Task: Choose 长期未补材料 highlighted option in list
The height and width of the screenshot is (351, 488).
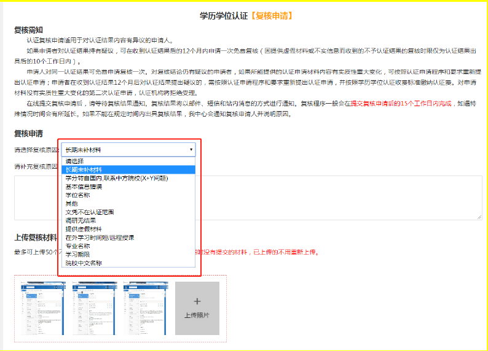Action: [x=84, y=170]
